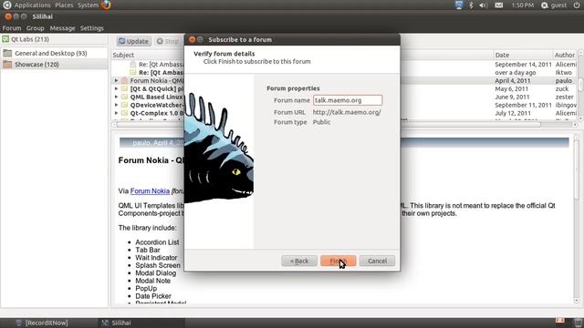Click the General and Desktop folder icon

point(7,53)
